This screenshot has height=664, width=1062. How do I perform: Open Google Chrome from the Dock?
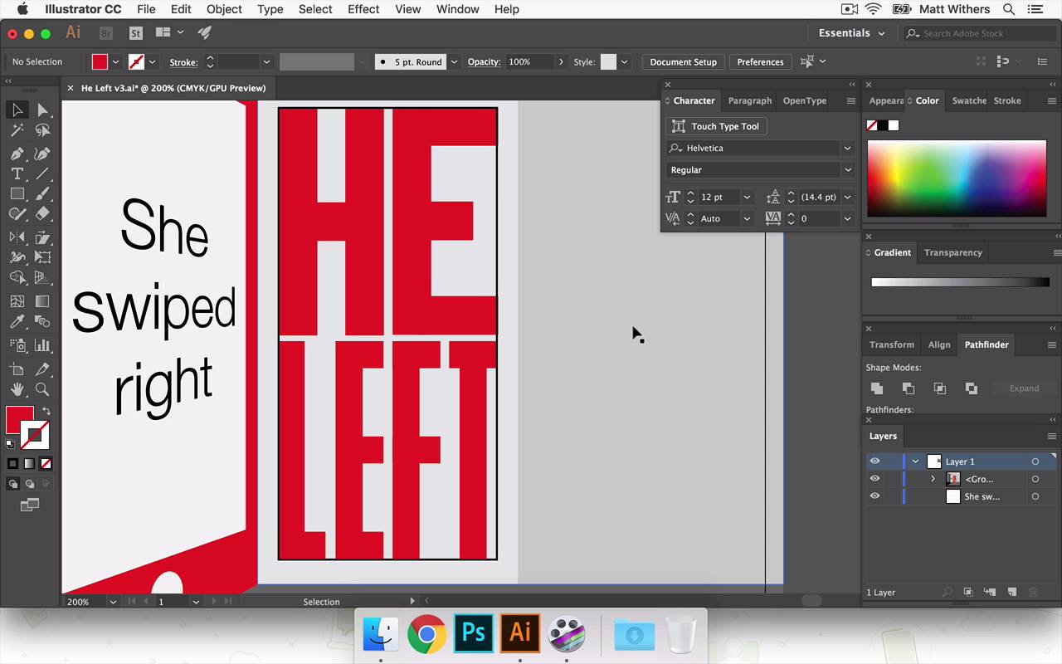pyautogui.click(x=426, y=635)
